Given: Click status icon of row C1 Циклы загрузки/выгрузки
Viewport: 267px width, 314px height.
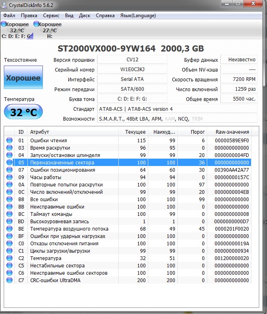Looking at the screenshot, I should tap(9, 251).
